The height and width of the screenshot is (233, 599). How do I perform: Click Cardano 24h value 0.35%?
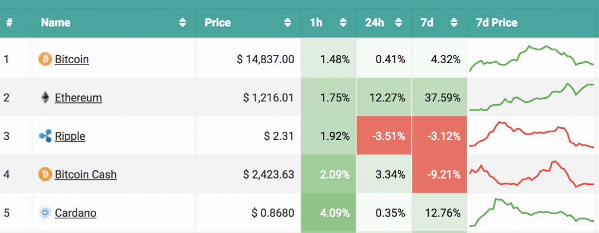click(x=390, y=213)
